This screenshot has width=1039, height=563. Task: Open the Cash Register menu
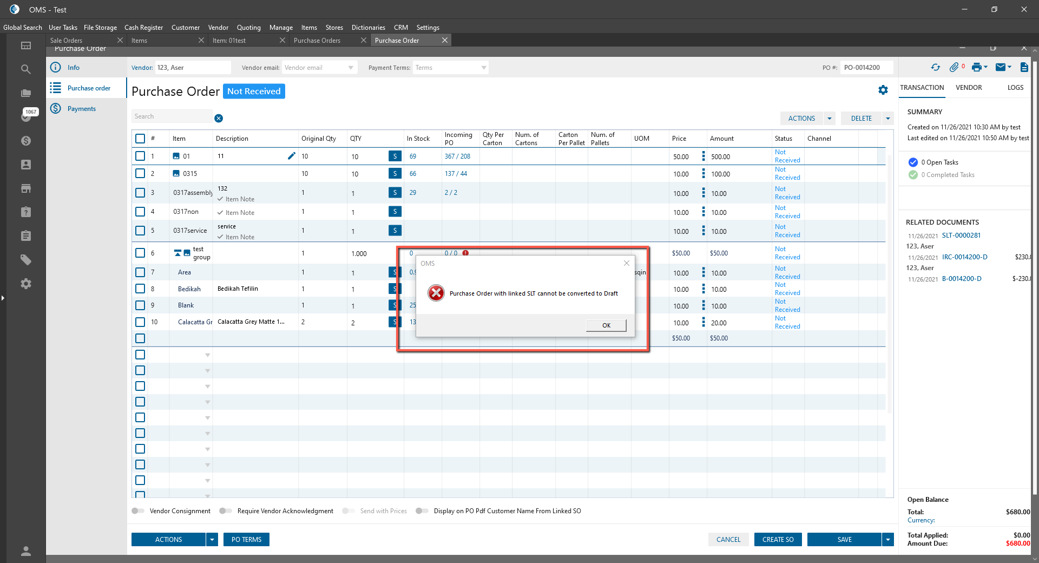[143, 28]
